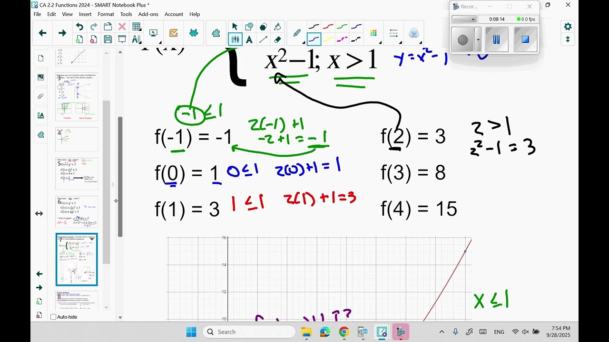This screenshot has height=342, width=609.
Task: Go to next page with forward arrow
Action: [62, 33]
